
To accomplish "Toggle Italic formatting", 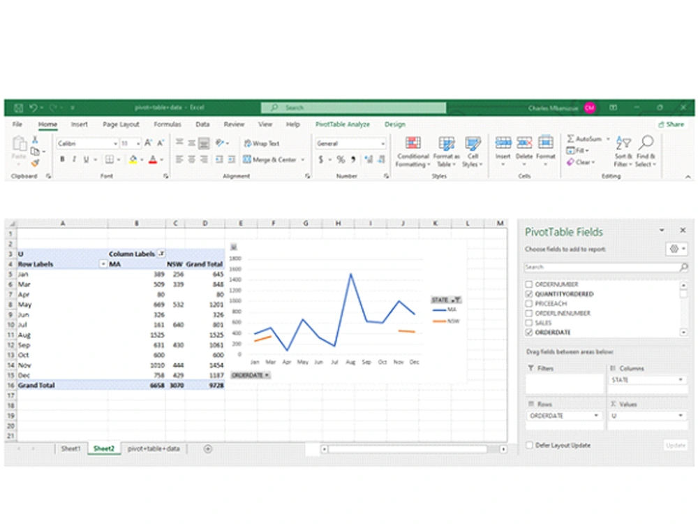I will click(75, 159).
